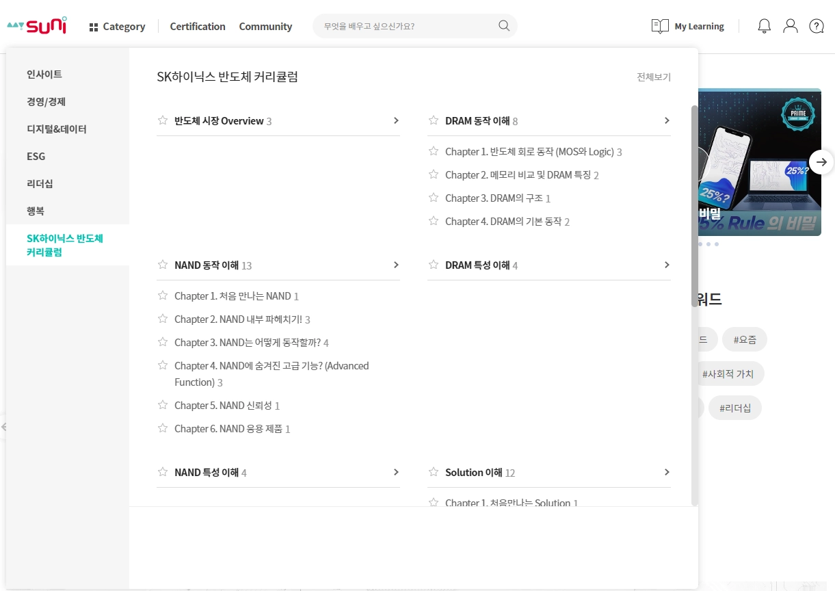Open Chapter 1. 반도체 회로 동작 (MOS와 Logic)

click(x=529, y=152)
